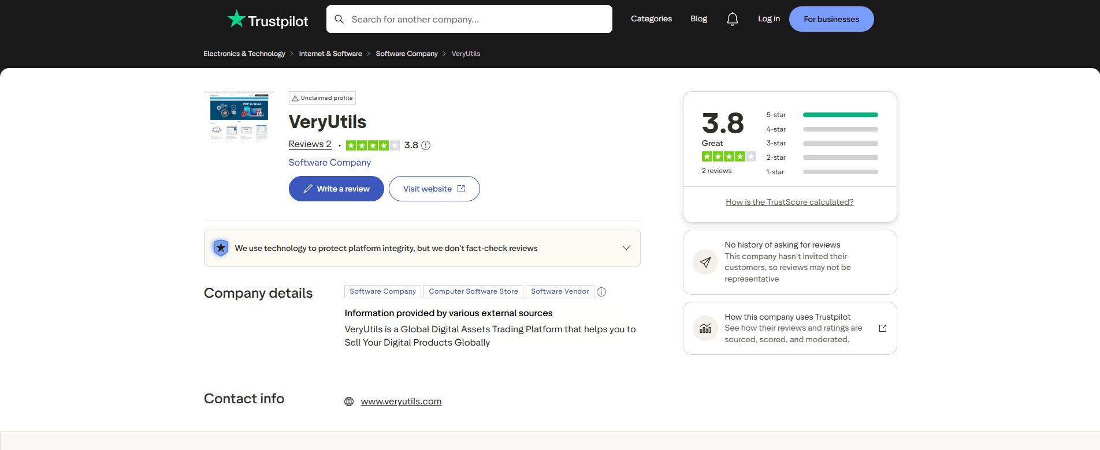This screenshot has height=450, width=1100.
Task: Click the VeryUtils website thumbnail
Action: 239,117
